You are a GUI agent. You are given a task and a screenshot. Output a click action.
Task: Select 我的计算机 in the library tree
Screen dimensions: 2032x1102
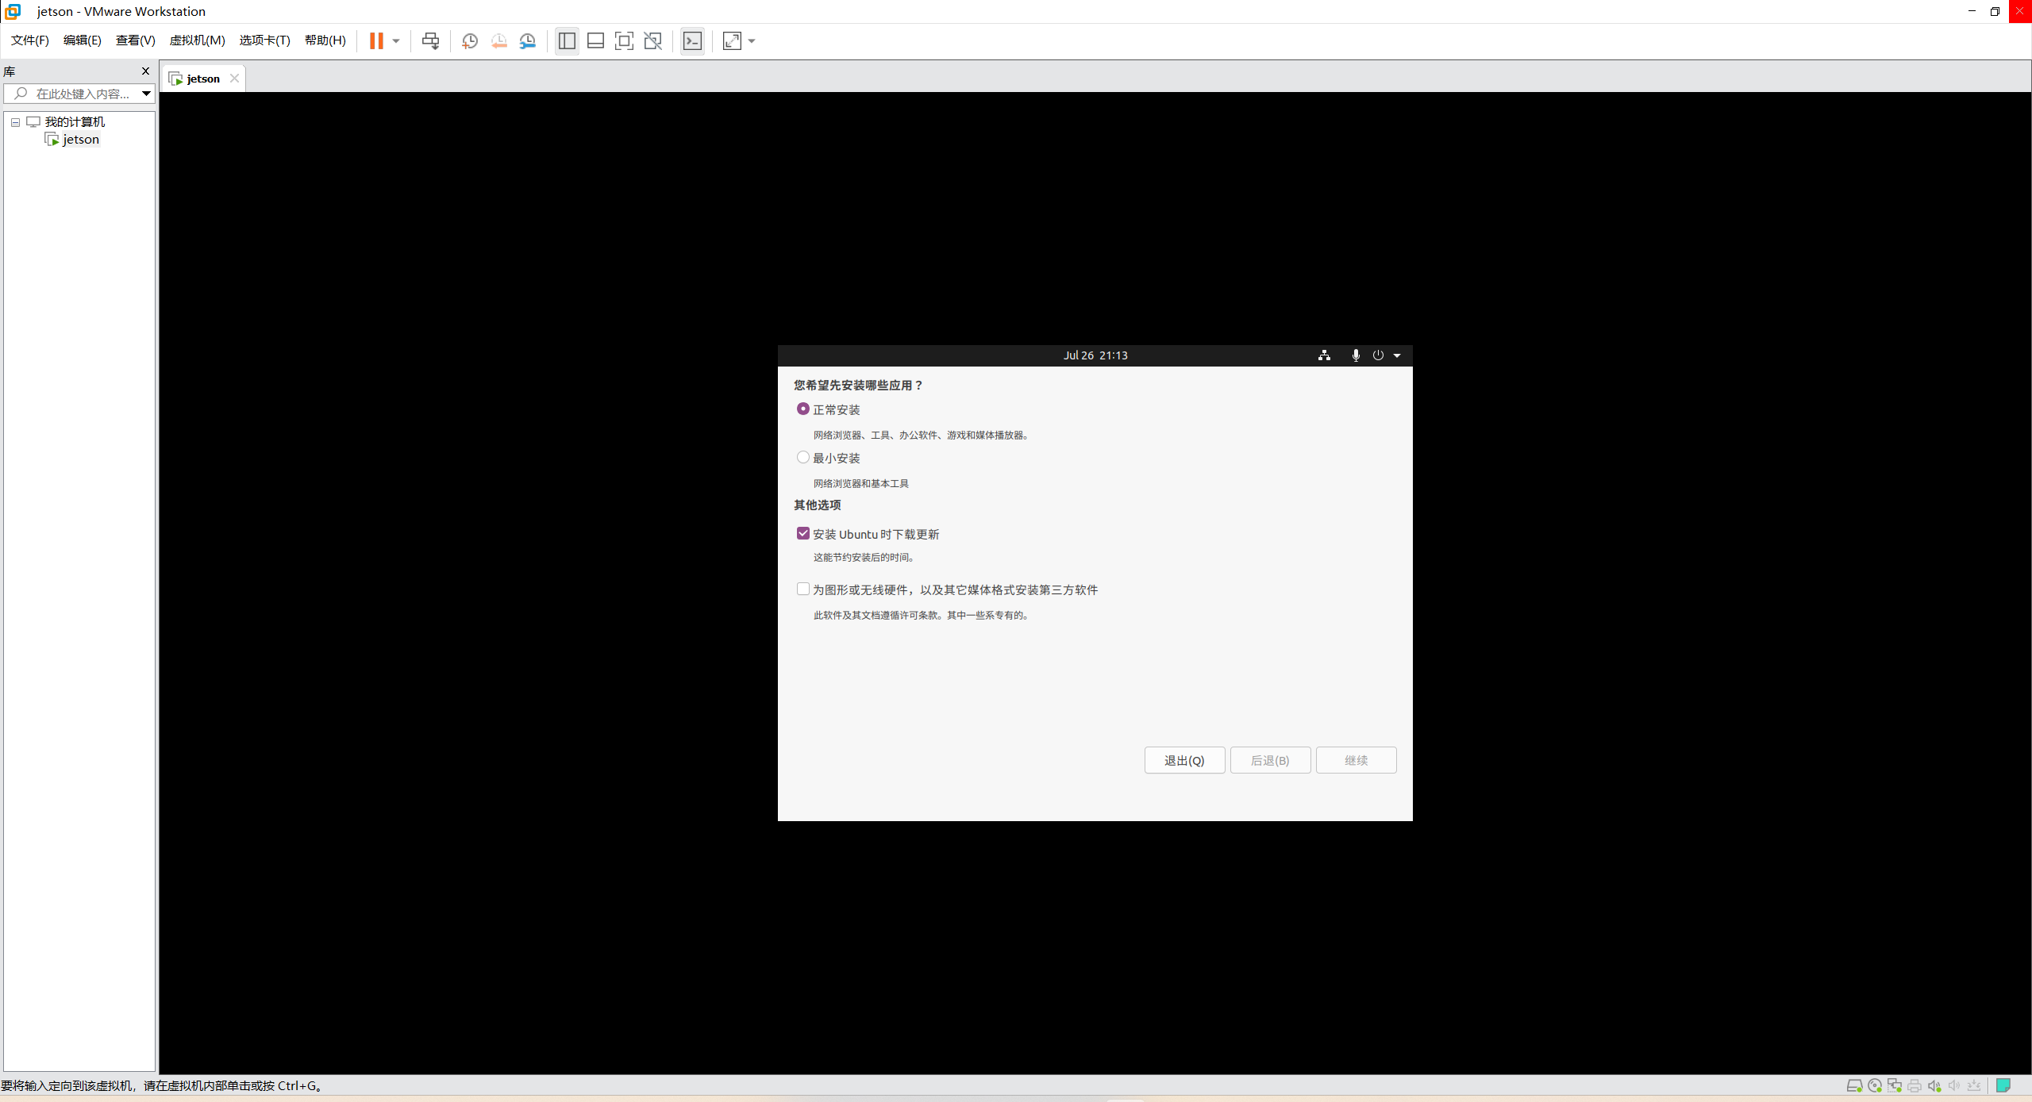click(x=75, y=121)
